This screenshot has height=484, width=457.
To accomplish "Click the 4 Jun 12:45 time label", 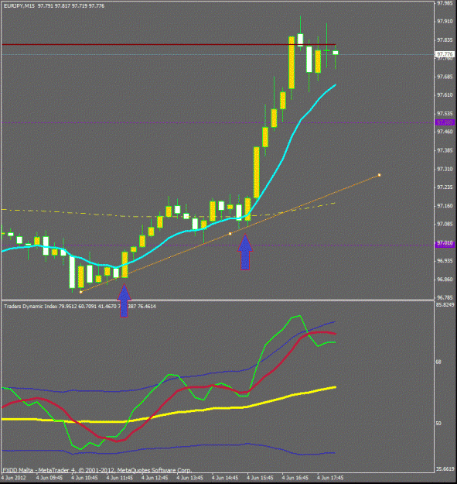I will tap(155, 478).
